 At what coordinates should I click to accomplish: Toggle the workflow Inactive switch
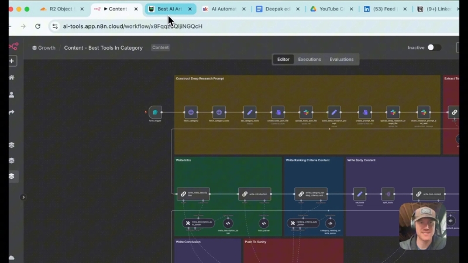pyautogui.click(x=434, y=48)
